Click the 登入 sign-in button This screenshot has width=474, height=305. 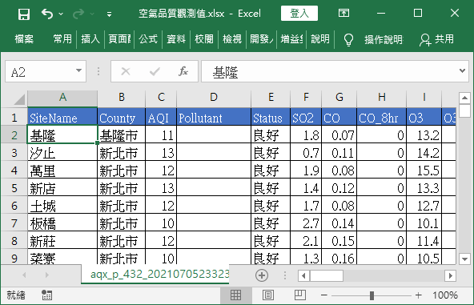tap(299, 14)
